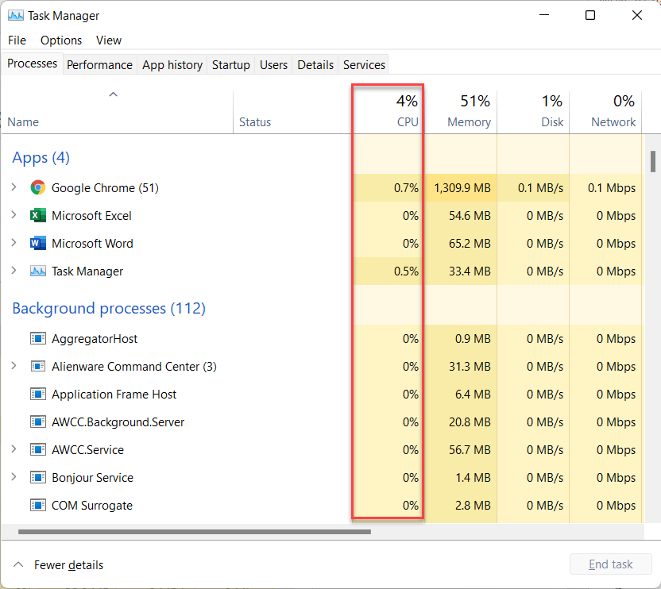The image size is (661, 589).
Task: Switch to the Performance tab
Action: coord(99,65)
